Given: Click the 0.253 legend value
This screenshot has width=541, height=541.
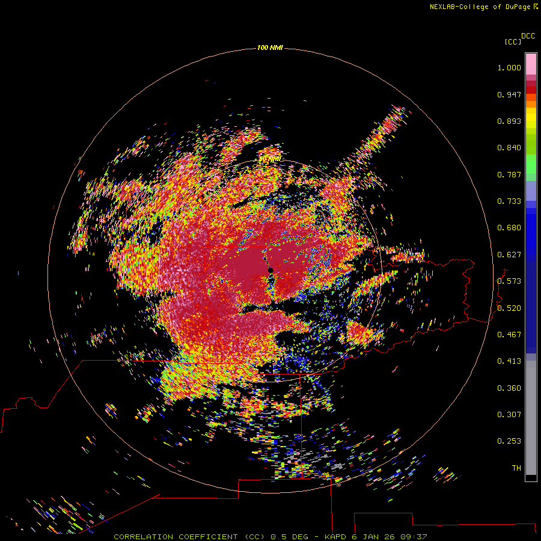Looking at the screenshot, I should [x=509, y=441].
